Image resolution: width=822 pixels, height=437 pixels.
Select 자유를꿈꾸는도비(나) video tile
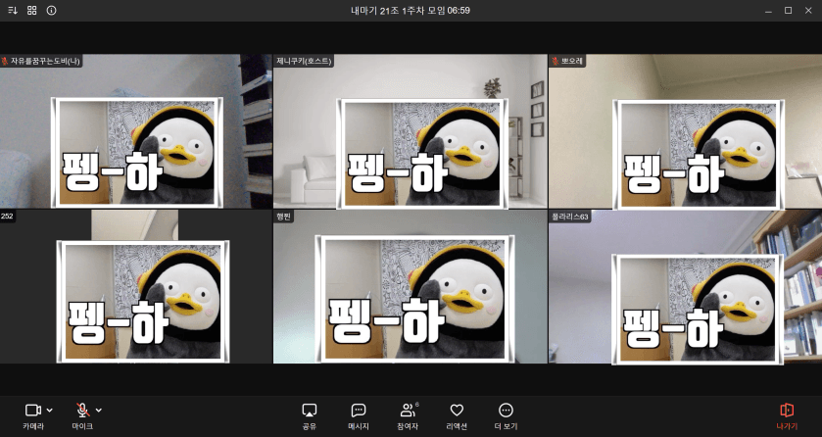pyautogui.click(x=136, y=131)
